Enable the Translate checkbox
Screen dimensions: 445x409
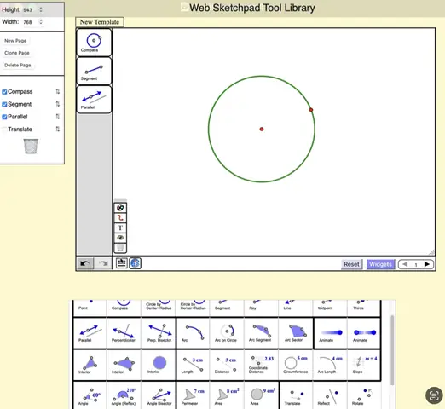[4, 130]
